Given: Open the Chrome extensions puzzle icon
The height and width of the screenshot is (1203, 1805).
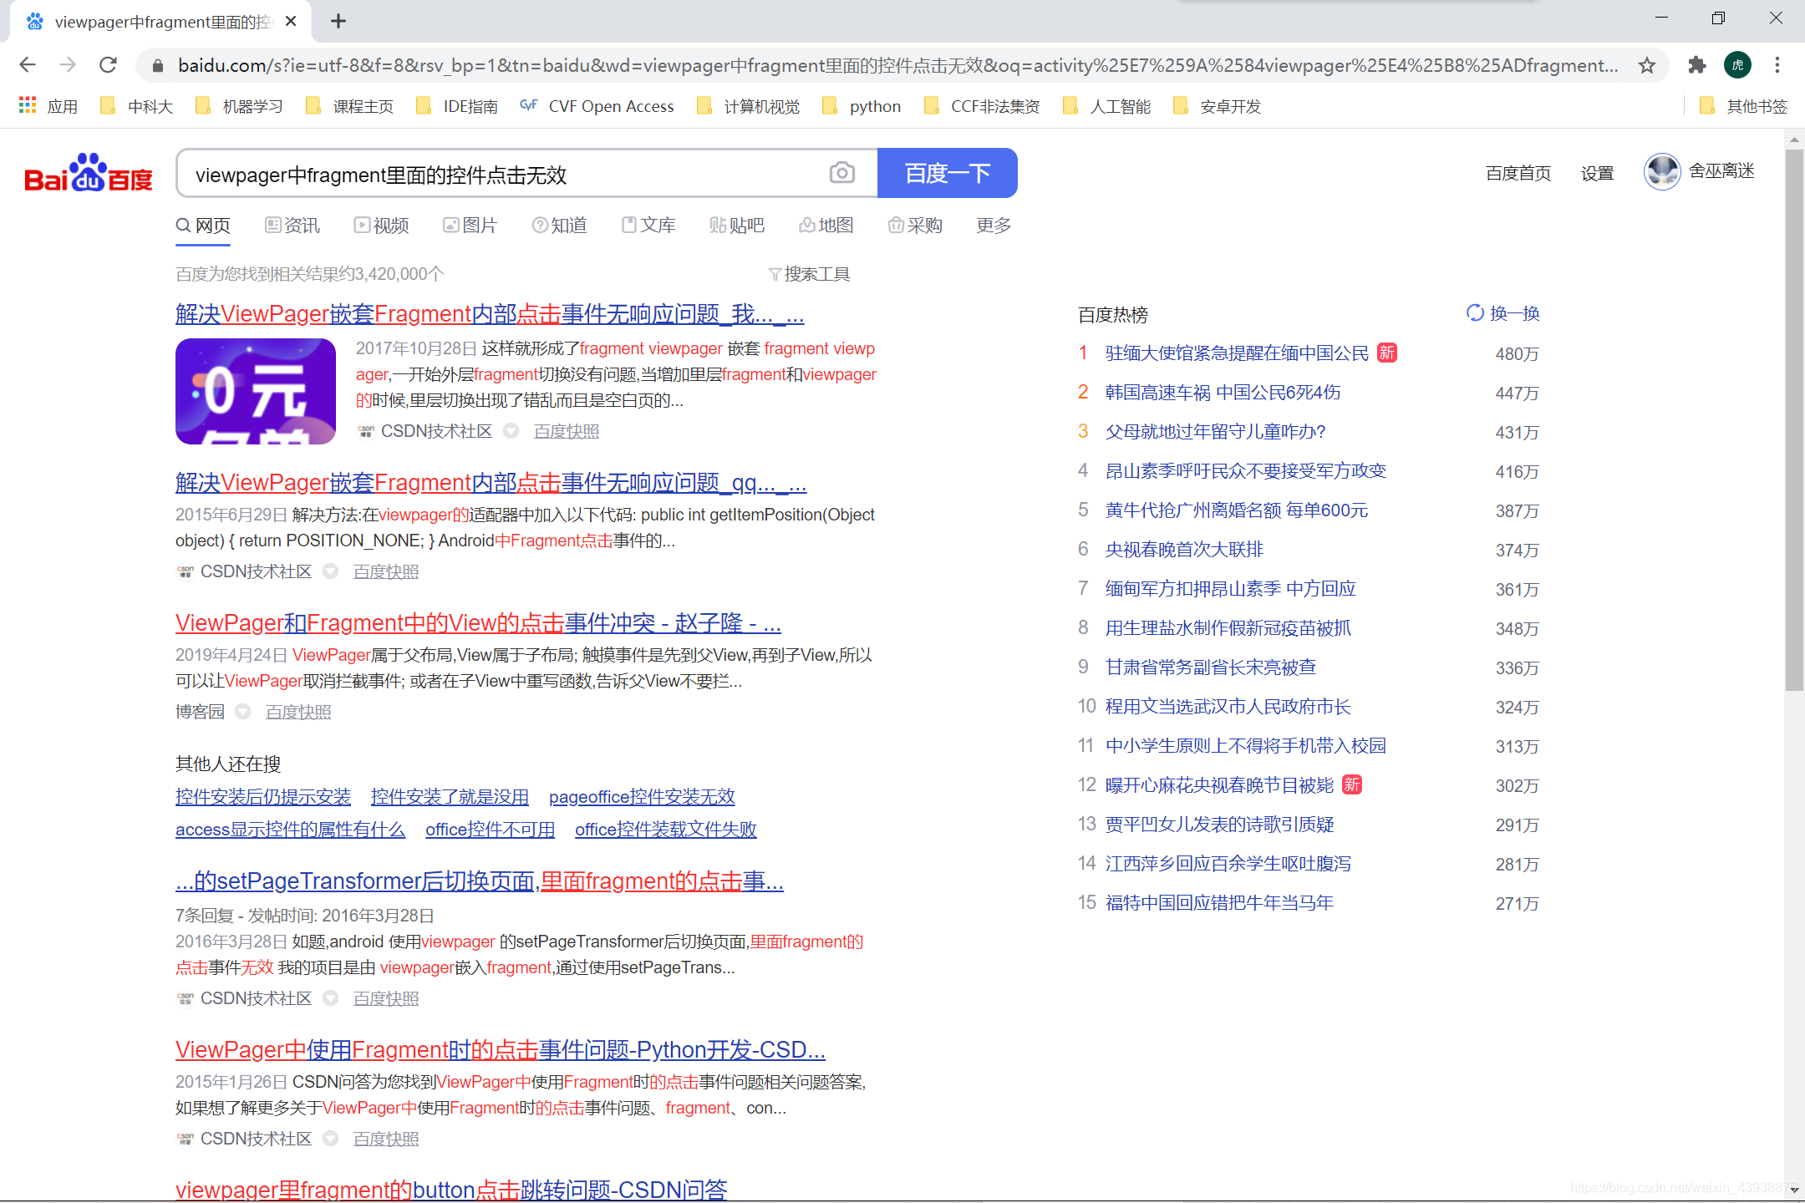Looking at the screenshot, I should pos(1696,65).
